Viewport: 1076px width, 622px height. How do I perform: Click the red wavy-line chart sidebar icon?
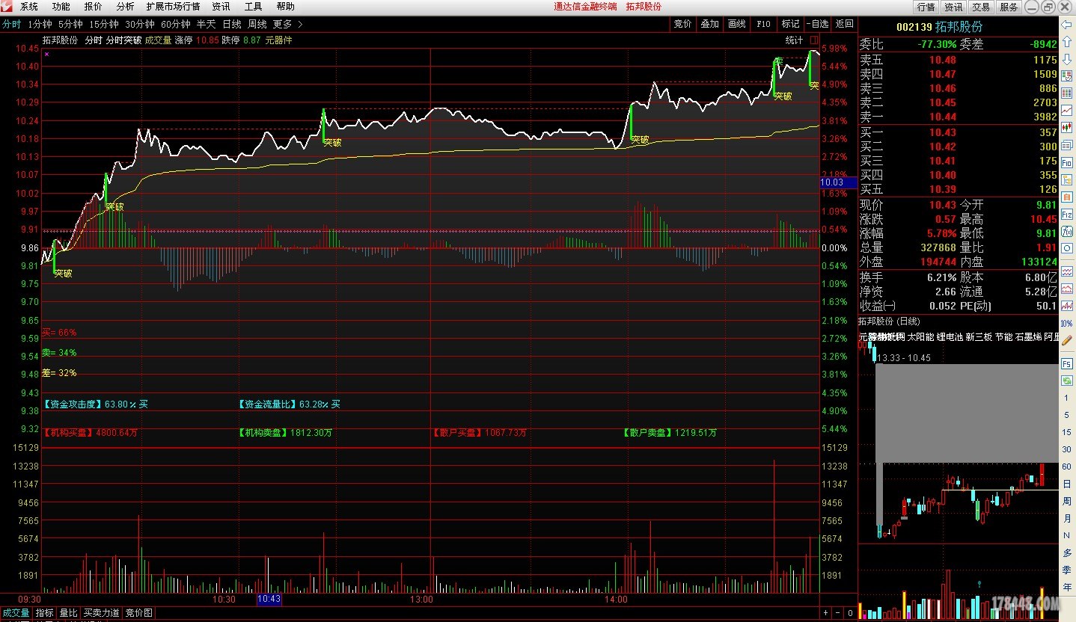click(1067, 271)
